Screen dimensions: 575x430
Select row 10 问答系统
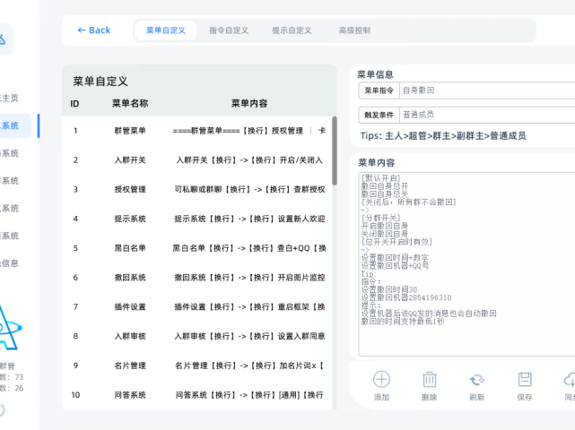(x=197, y=394)
